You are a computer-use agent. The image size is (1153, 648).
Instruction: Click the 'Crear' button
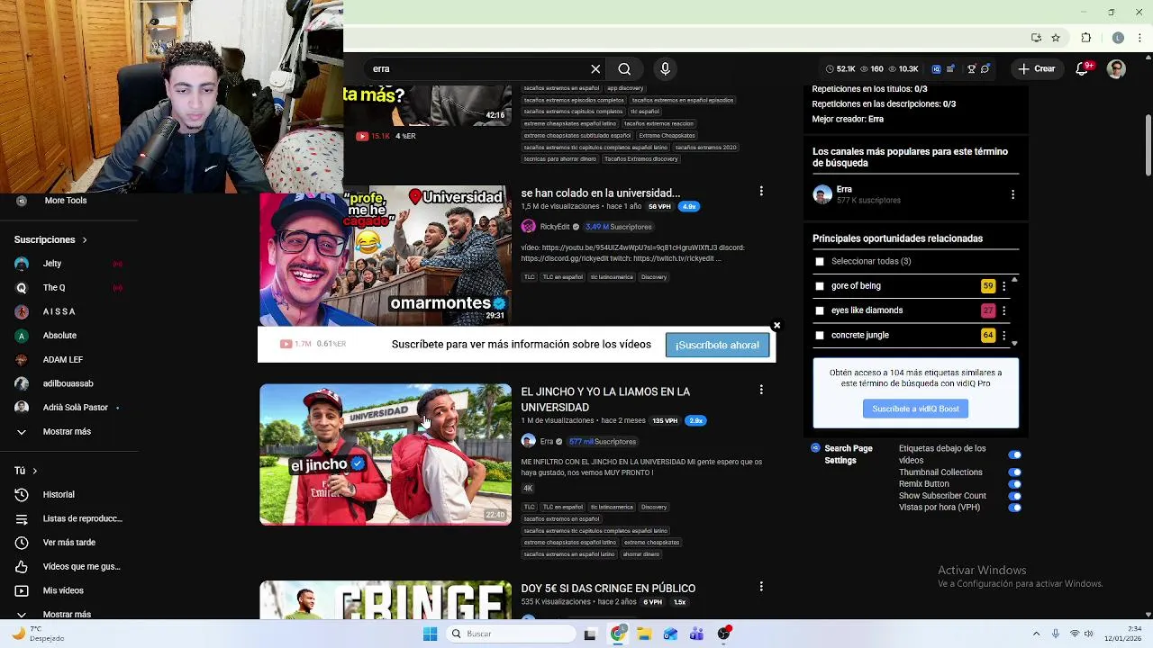coord(1036,68)
